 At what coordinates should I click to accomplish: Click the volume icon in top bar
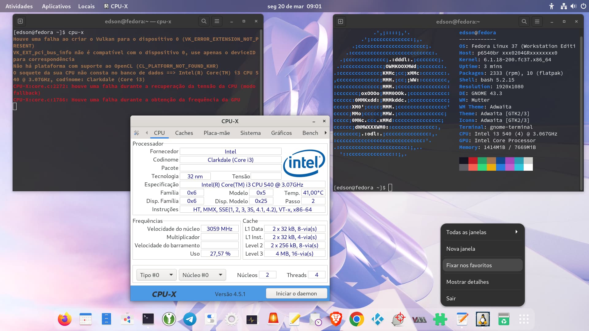573,6
